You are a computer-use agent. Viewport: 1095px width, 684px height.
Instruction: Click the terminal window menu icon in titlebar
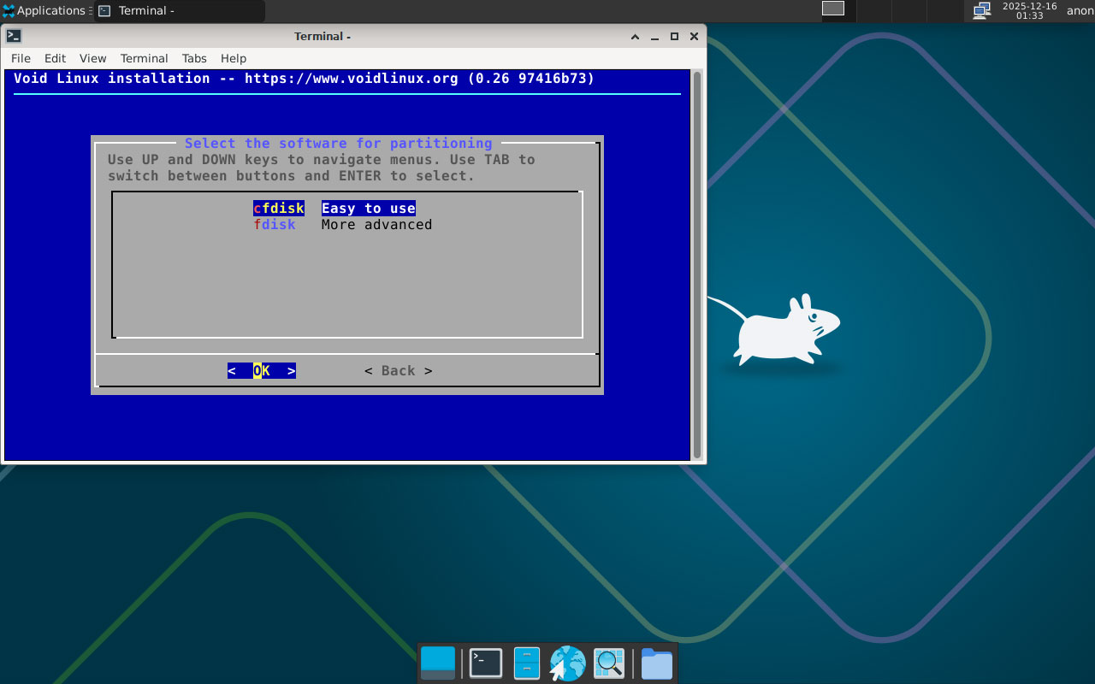tap(14, 36)
